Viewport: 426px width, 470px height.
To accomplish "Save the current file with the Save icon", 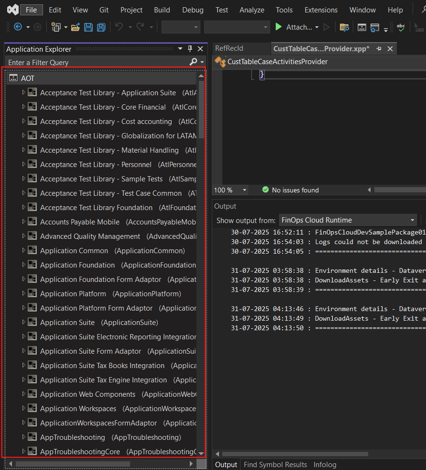I will click(x=88, y=27).
